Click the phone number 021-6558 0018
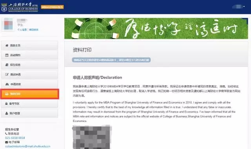Viewport: 251px width, 149px height. point(15,138)
